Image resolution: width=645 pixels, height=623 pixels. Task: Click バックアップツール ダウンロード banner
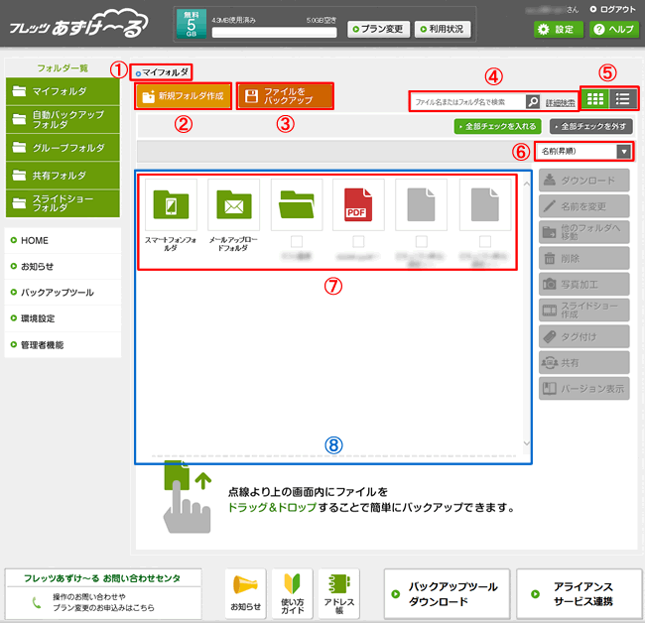(x=447, y=593)
